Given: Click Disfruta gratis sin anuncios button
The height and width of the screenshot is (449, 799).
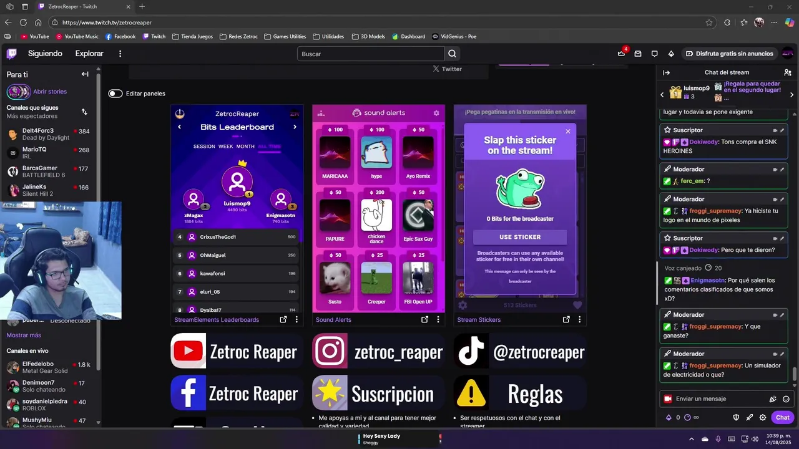Looking at the screenshot, I should 728,54.
